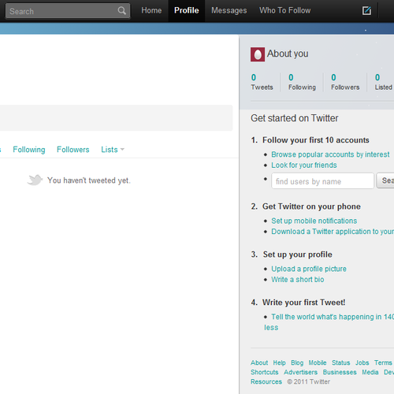The width and height of the screenshot is (394, 394).
Task: Click the 'You haven't tweeted yet.' message
Action: click(x=89, y=180)
